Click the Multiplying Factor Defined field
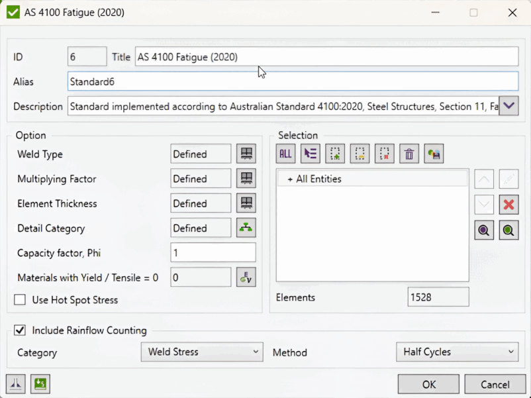Screen dimensions: 531x398 pos(201,179)
